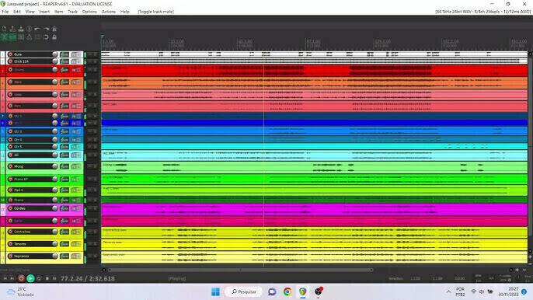The height and width of the screenshot is (300, 533).
Task: Show hidden system tray icons chevron
Action: pos(448,291)
